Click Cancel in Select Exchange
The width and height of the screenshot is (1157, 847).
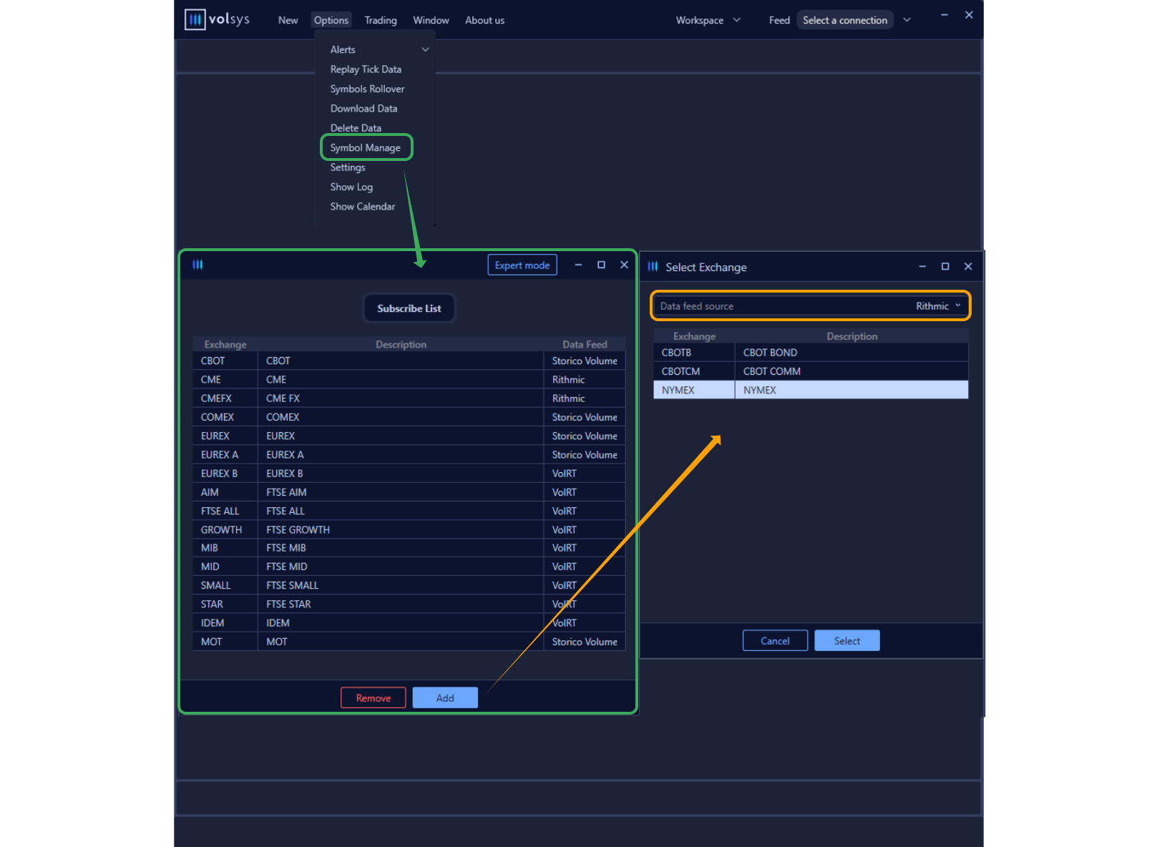775,640
